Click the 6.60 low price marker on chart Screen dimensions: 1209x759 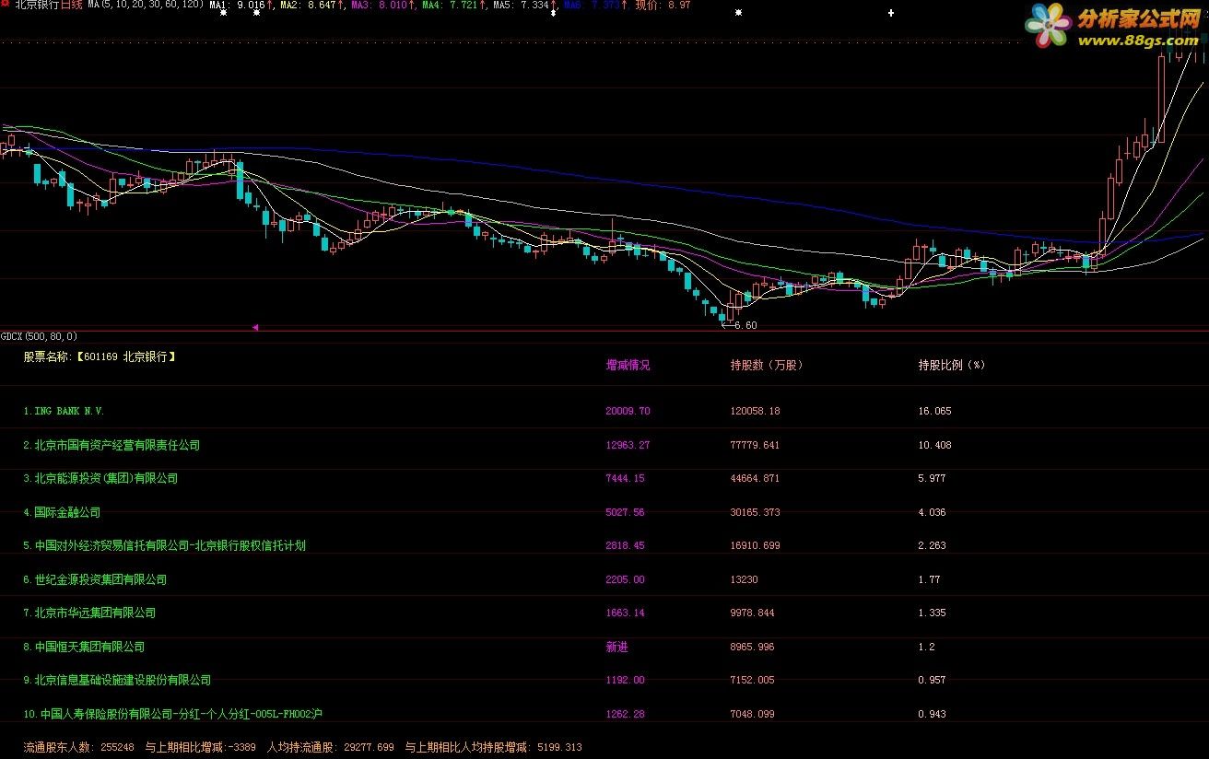[745, 325]
